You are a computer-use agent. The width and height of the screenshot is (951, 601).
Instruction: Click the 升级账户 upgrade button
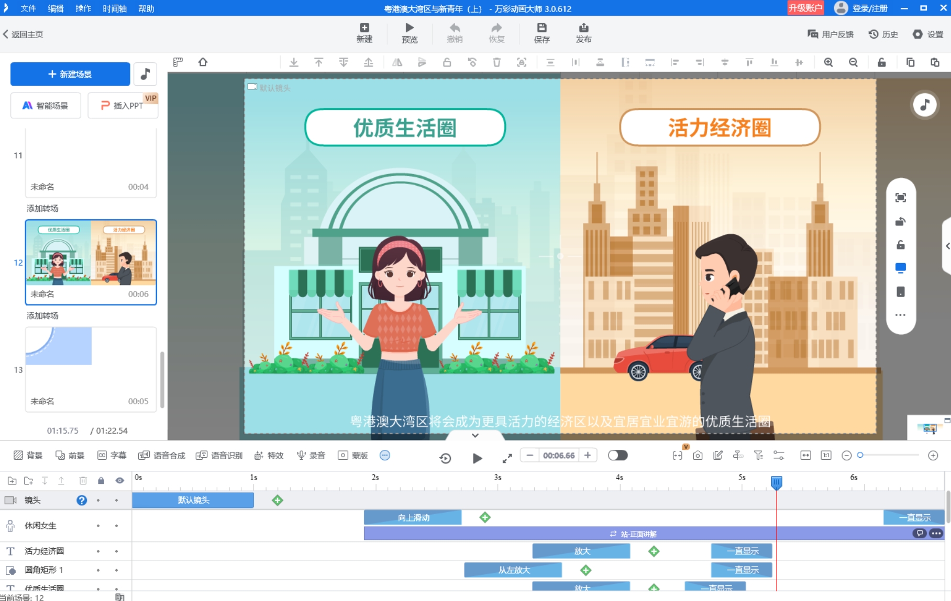click(x=805, y=8)
